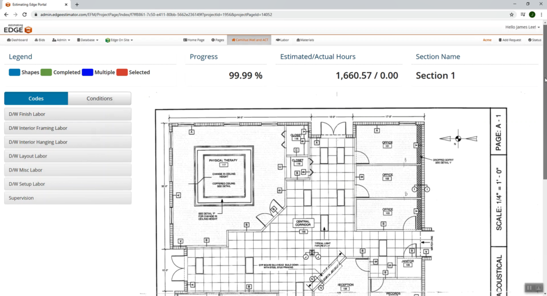Image resolution: width=547 pixels, height=296 pixels.
Task: Expand the Database dropdown menu
Action: pos(88,40)
